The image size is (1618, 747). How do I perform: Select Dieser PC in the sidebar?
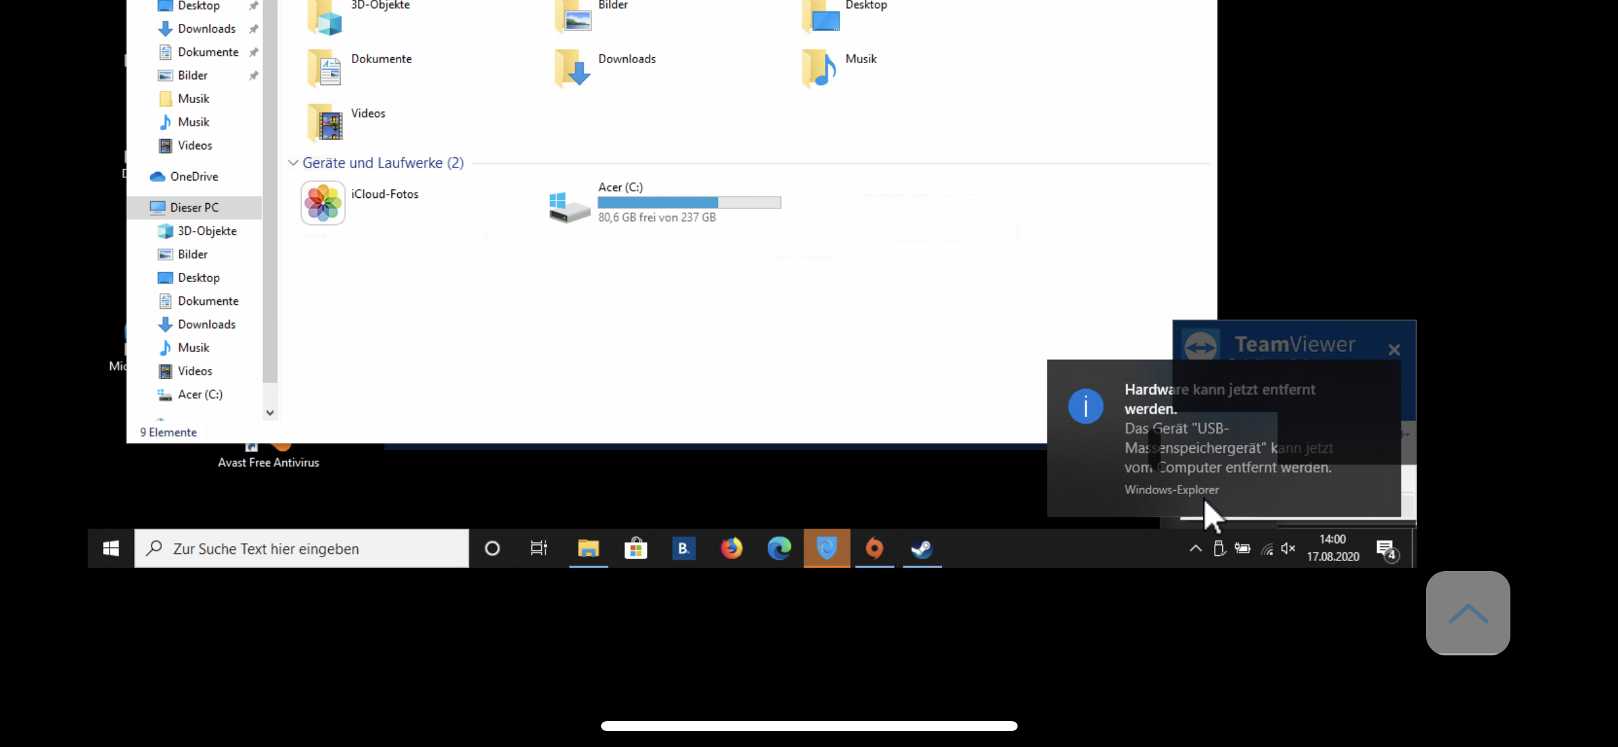pyautogui.click(x=194, y=208)
